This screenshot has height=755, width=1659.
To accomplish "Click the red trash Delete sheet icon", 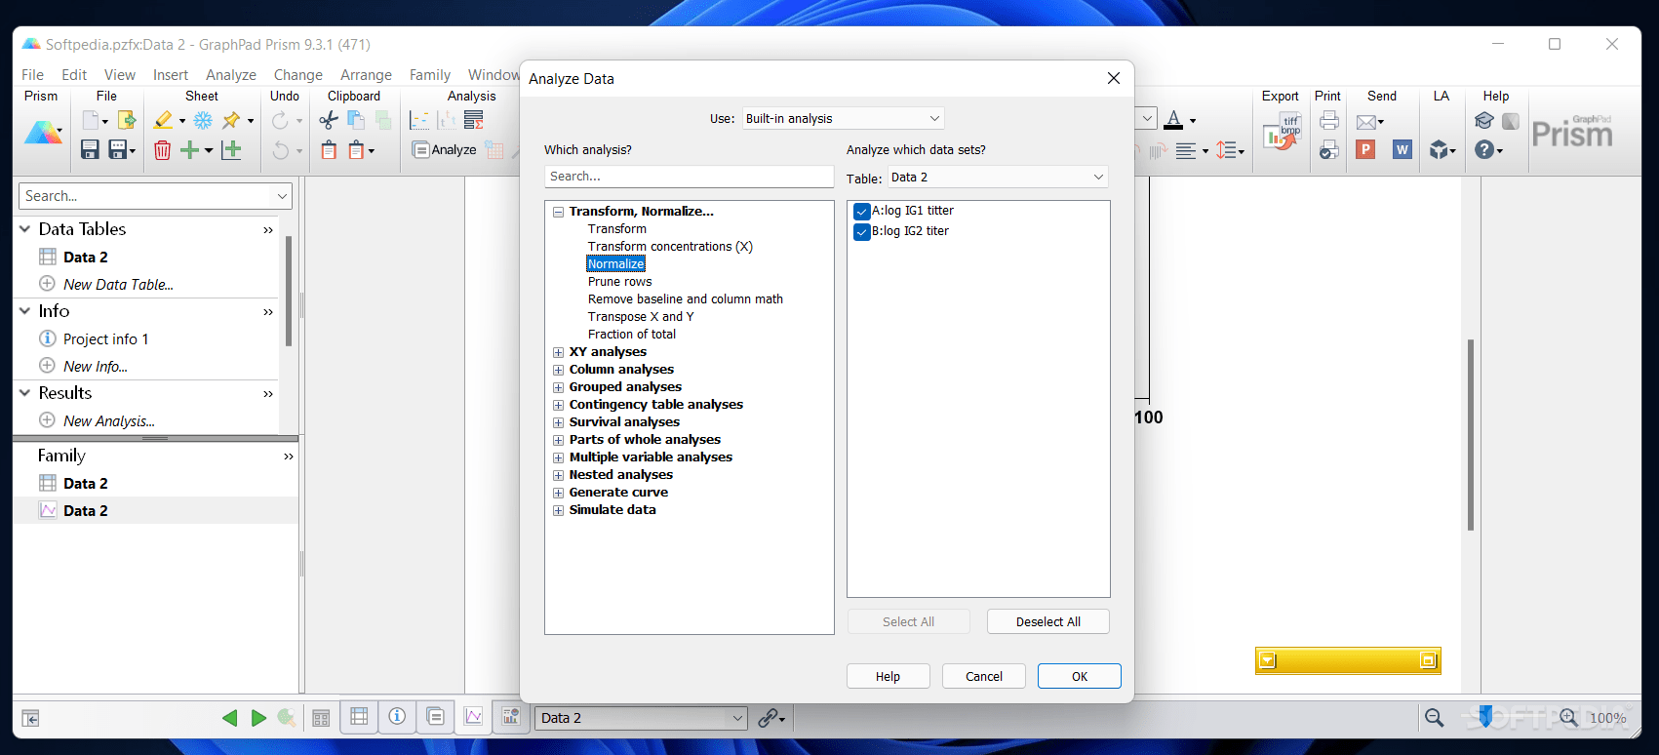I will (162, 149).
